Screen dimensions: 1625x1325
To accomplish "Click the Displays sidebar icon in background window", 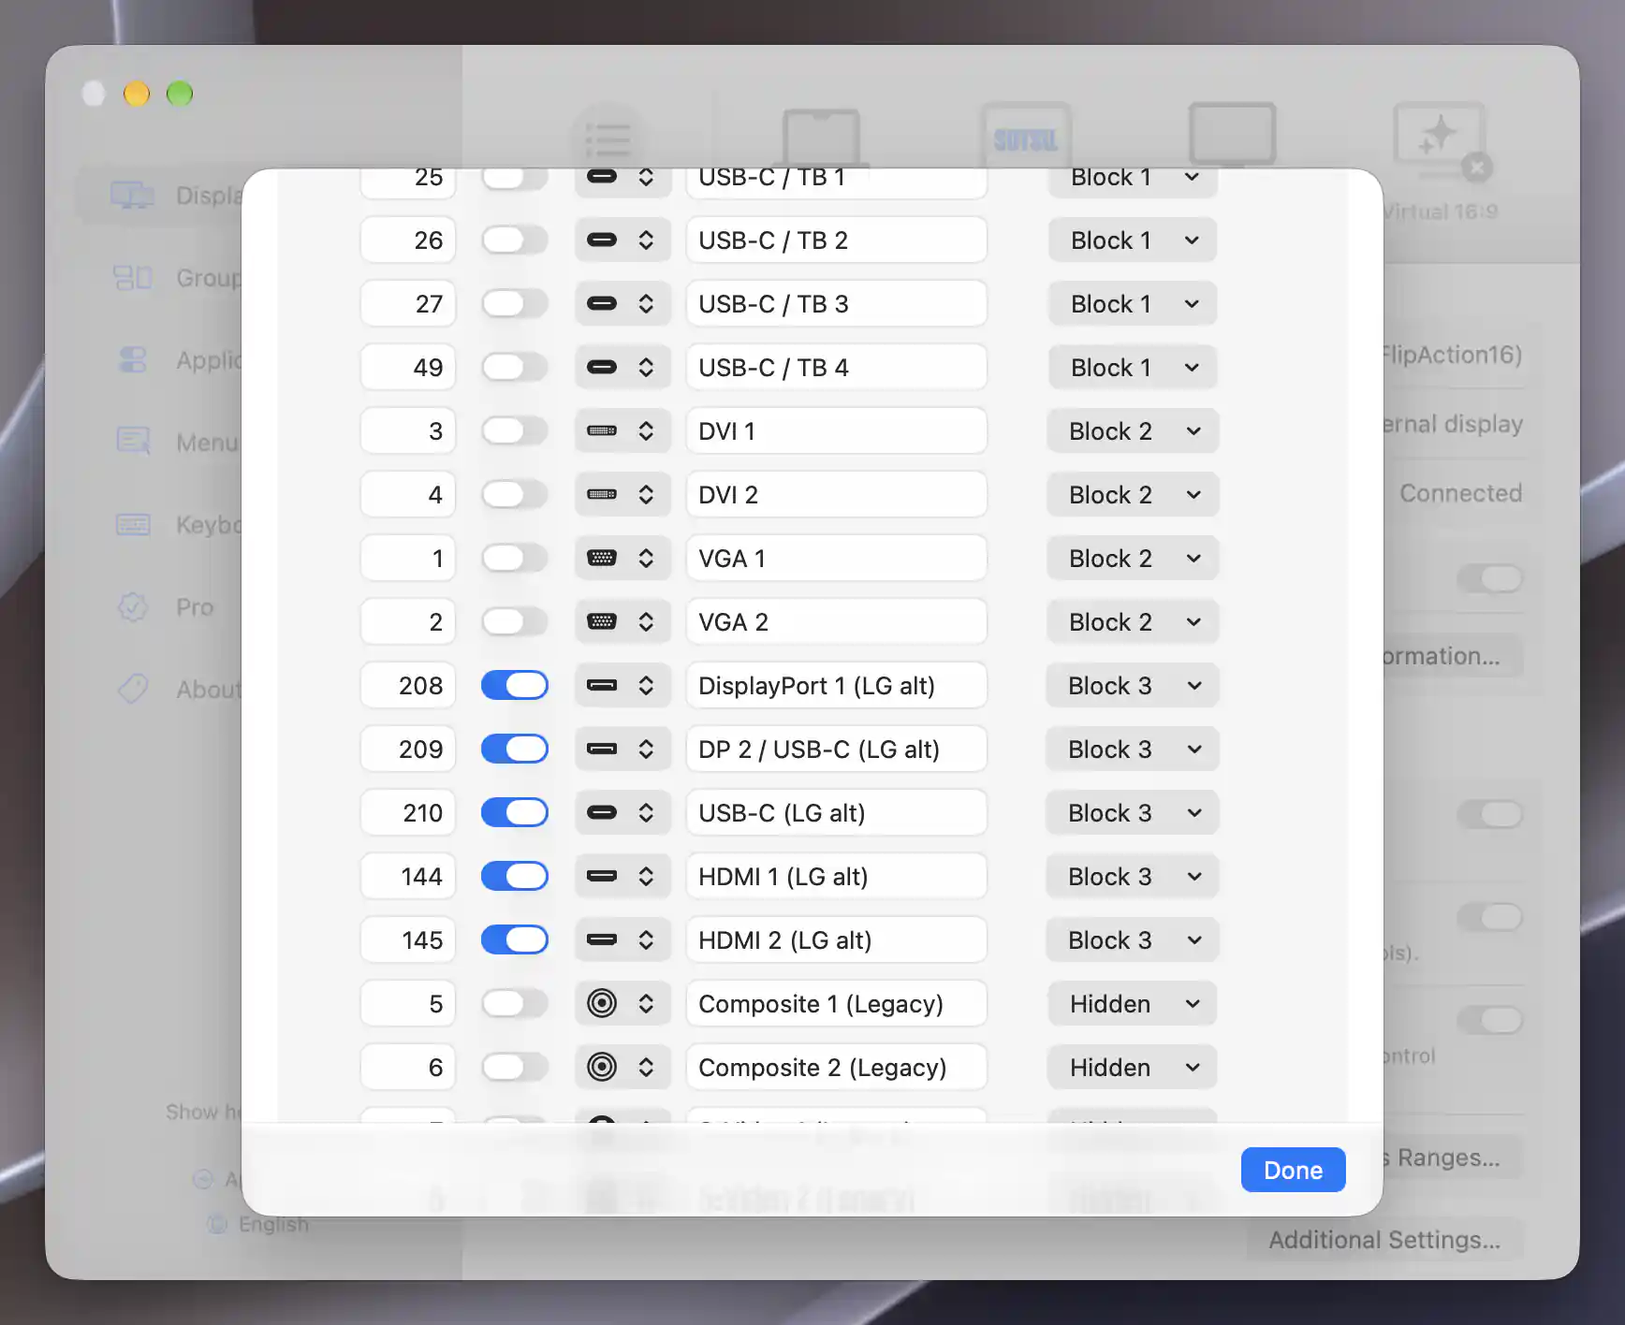I will click(x=132, y=196).
